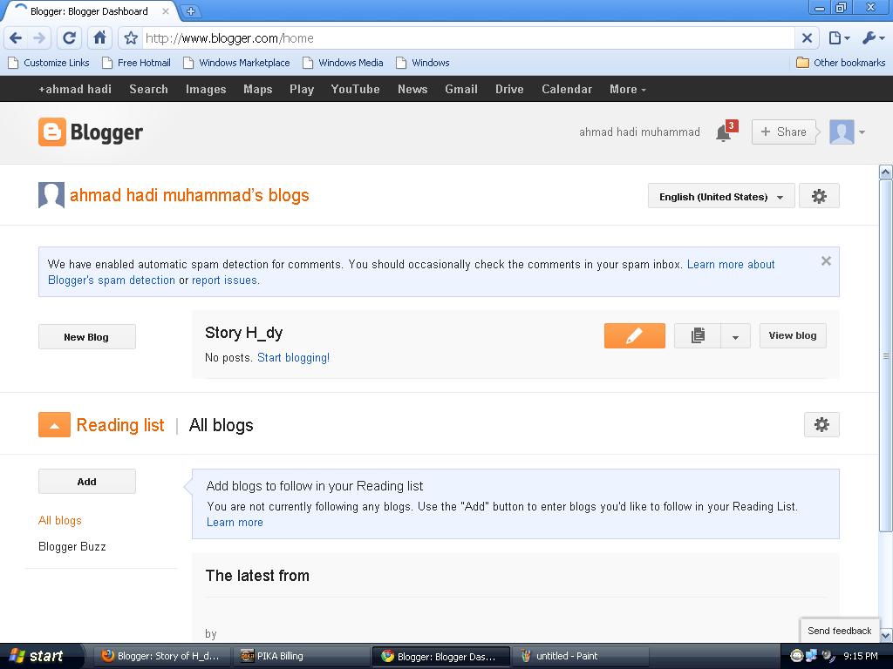Click the account avatar in header

(842, 132)
